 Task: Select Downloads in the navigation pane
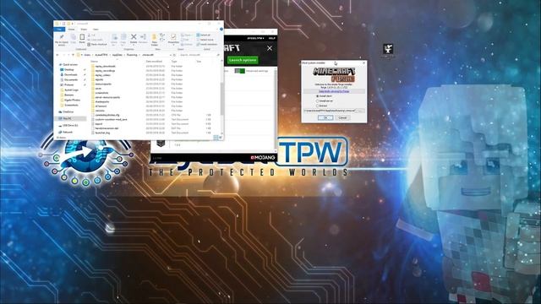[x=71, y=75]
